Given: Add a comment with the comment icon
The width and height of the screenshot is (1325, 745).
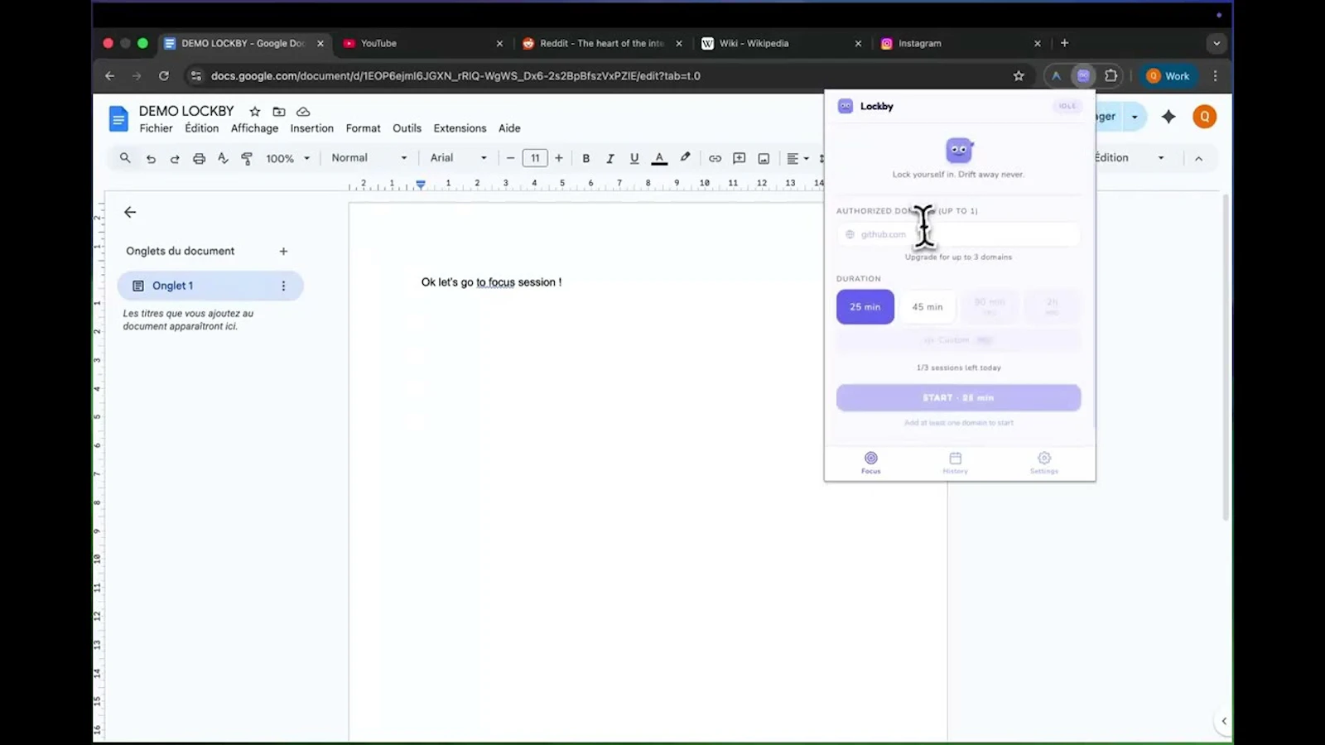Looking at the screenshot, I should (739, 157).
